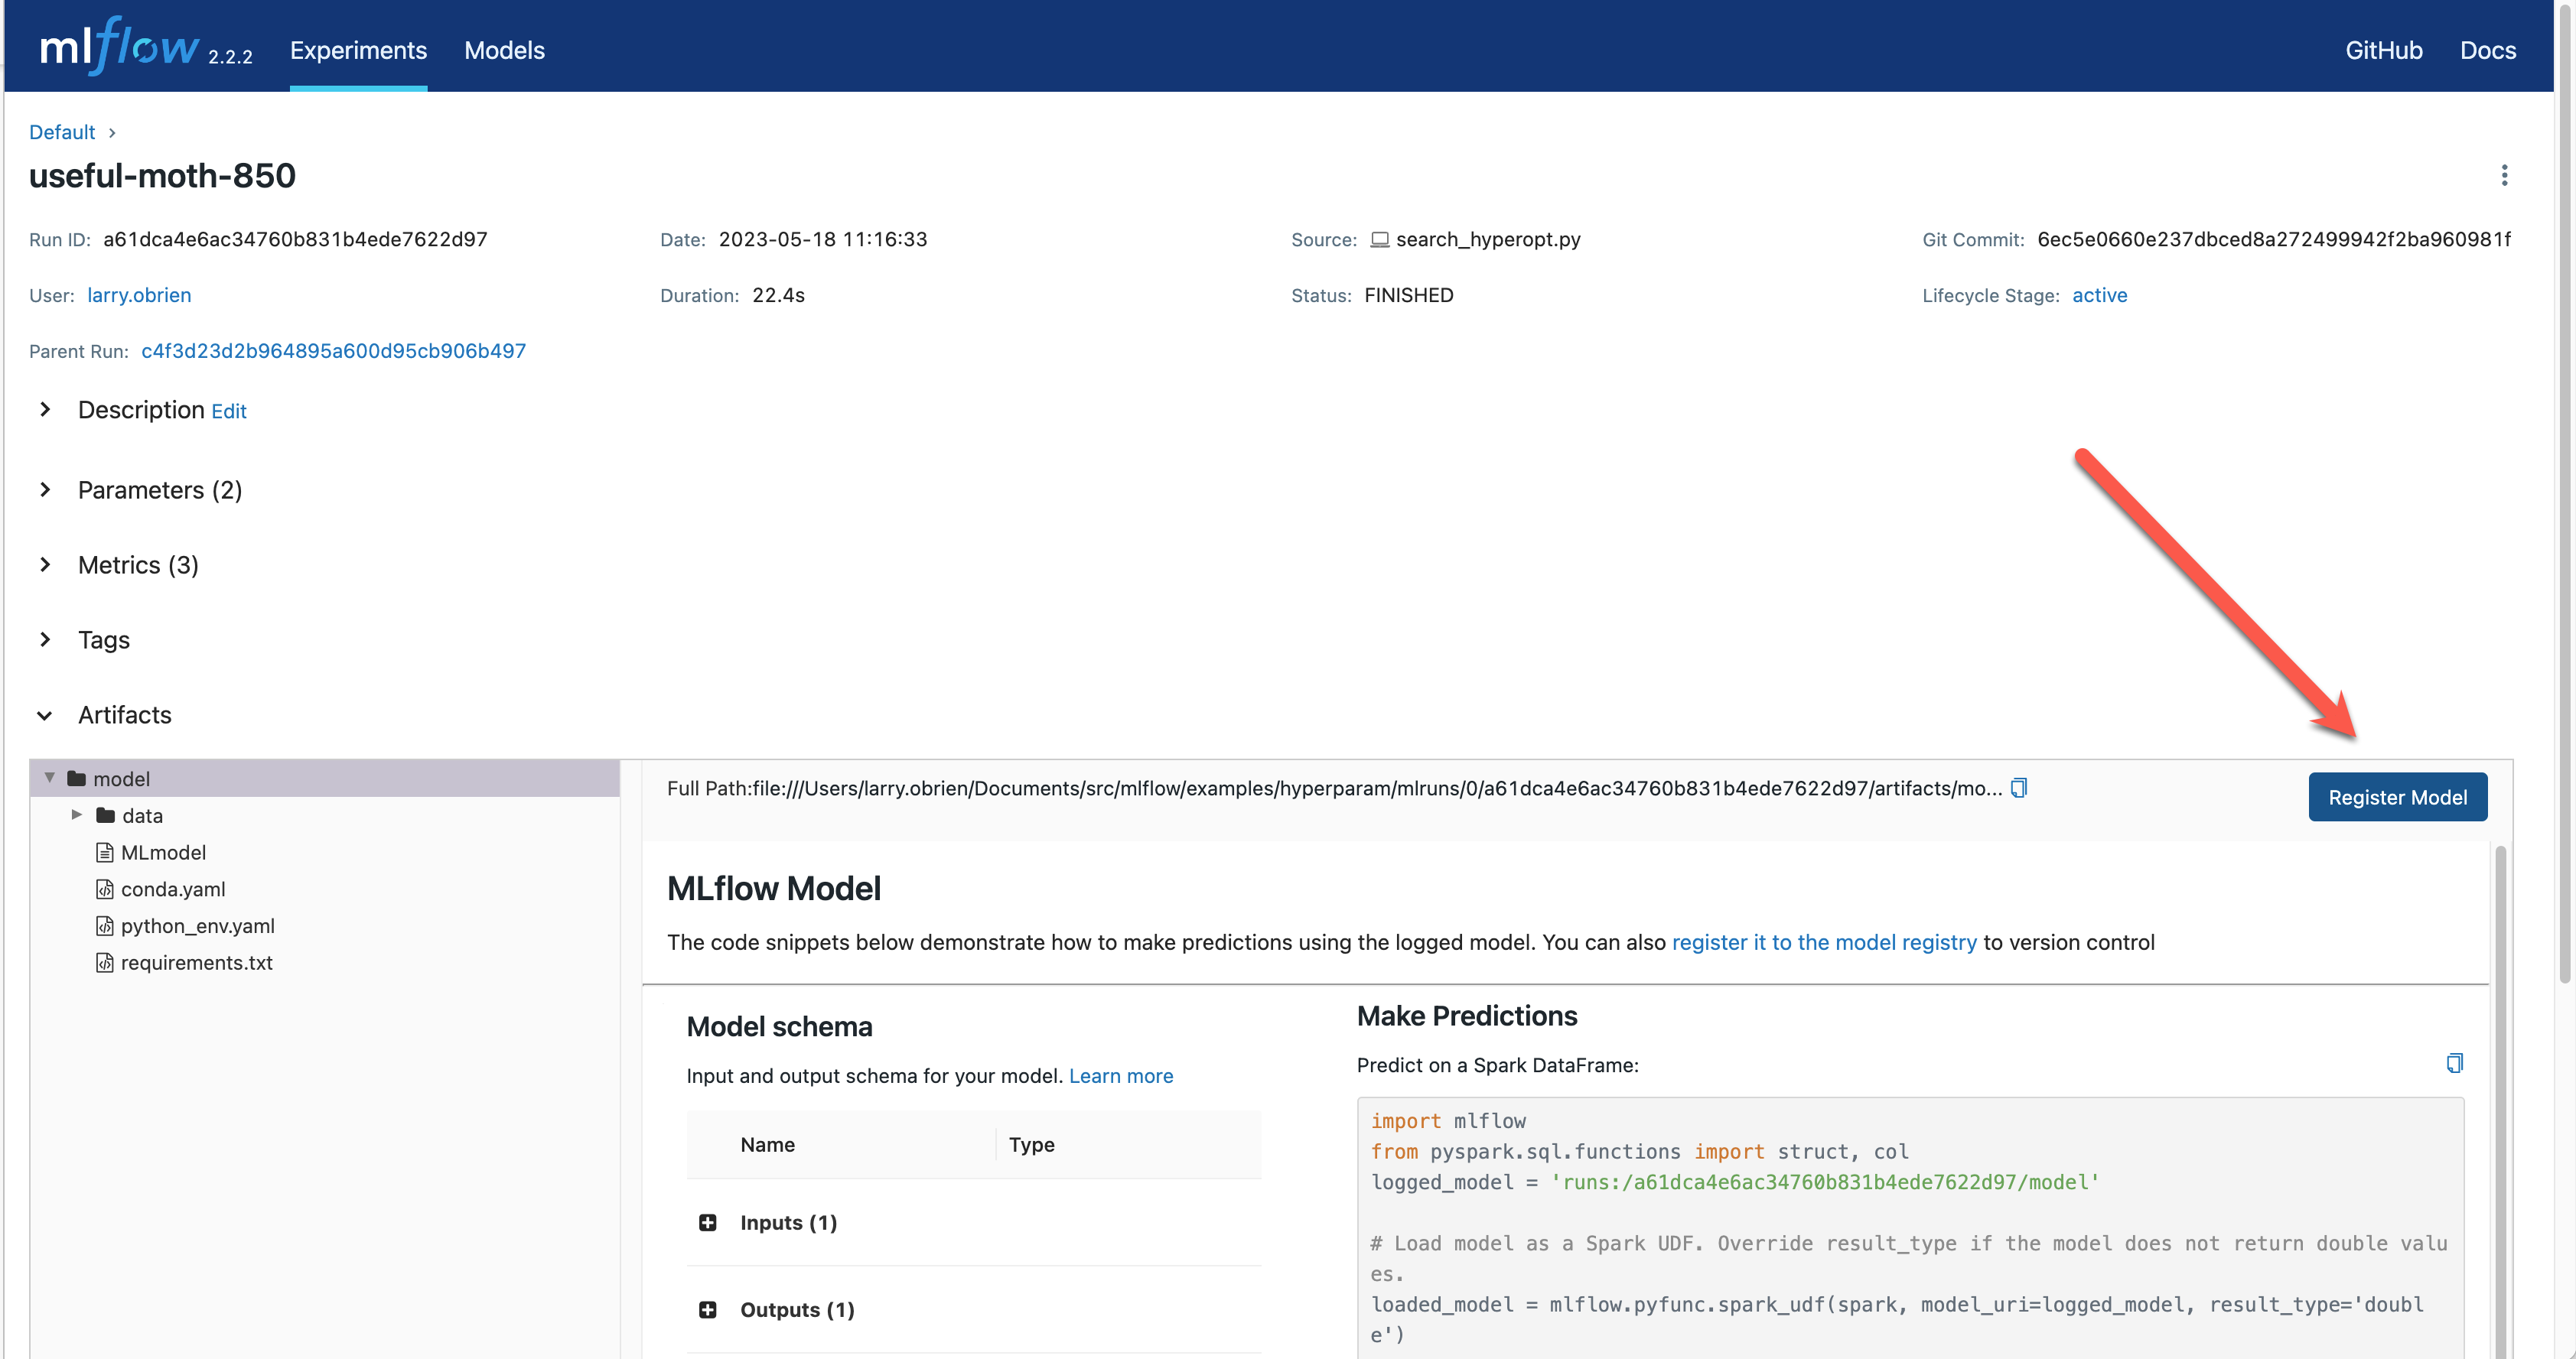Expand the Outputs (1) schema row
This screenshot has height=1359, width=2576.
708,1310
